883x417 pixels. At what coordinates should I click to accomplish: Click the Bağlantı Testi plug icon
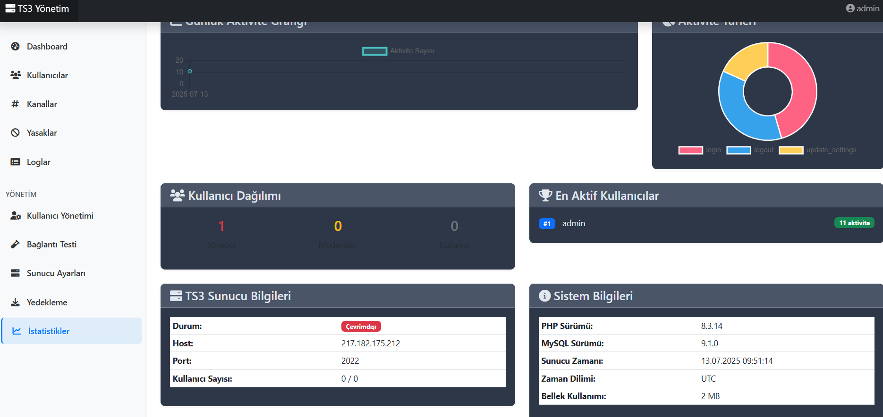pyautogui.click(x=16, y=244)
